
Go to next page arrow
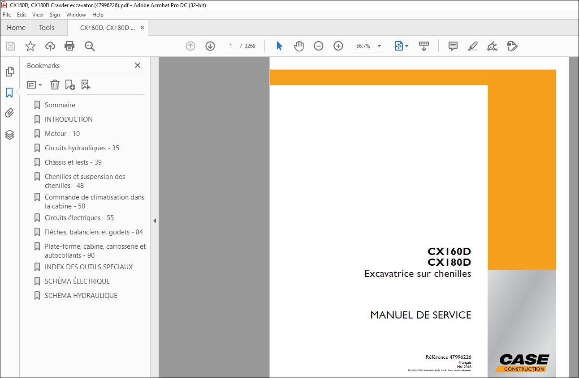pos(210,46)
